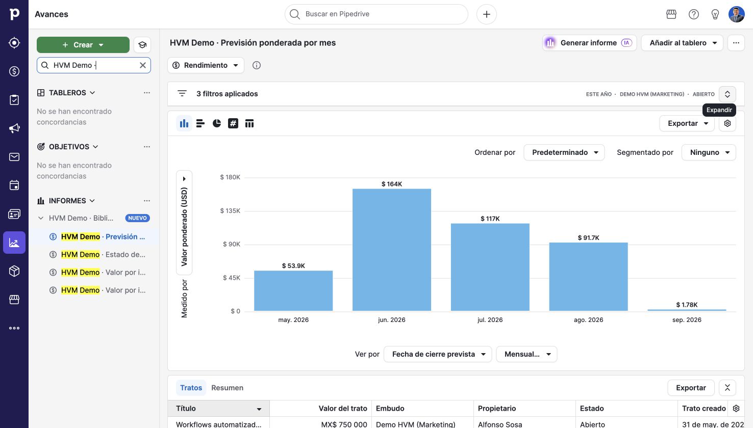Screen dimensions: 753x428
Task: Switch to the Resumen tab
Action: tap(227, 388)
